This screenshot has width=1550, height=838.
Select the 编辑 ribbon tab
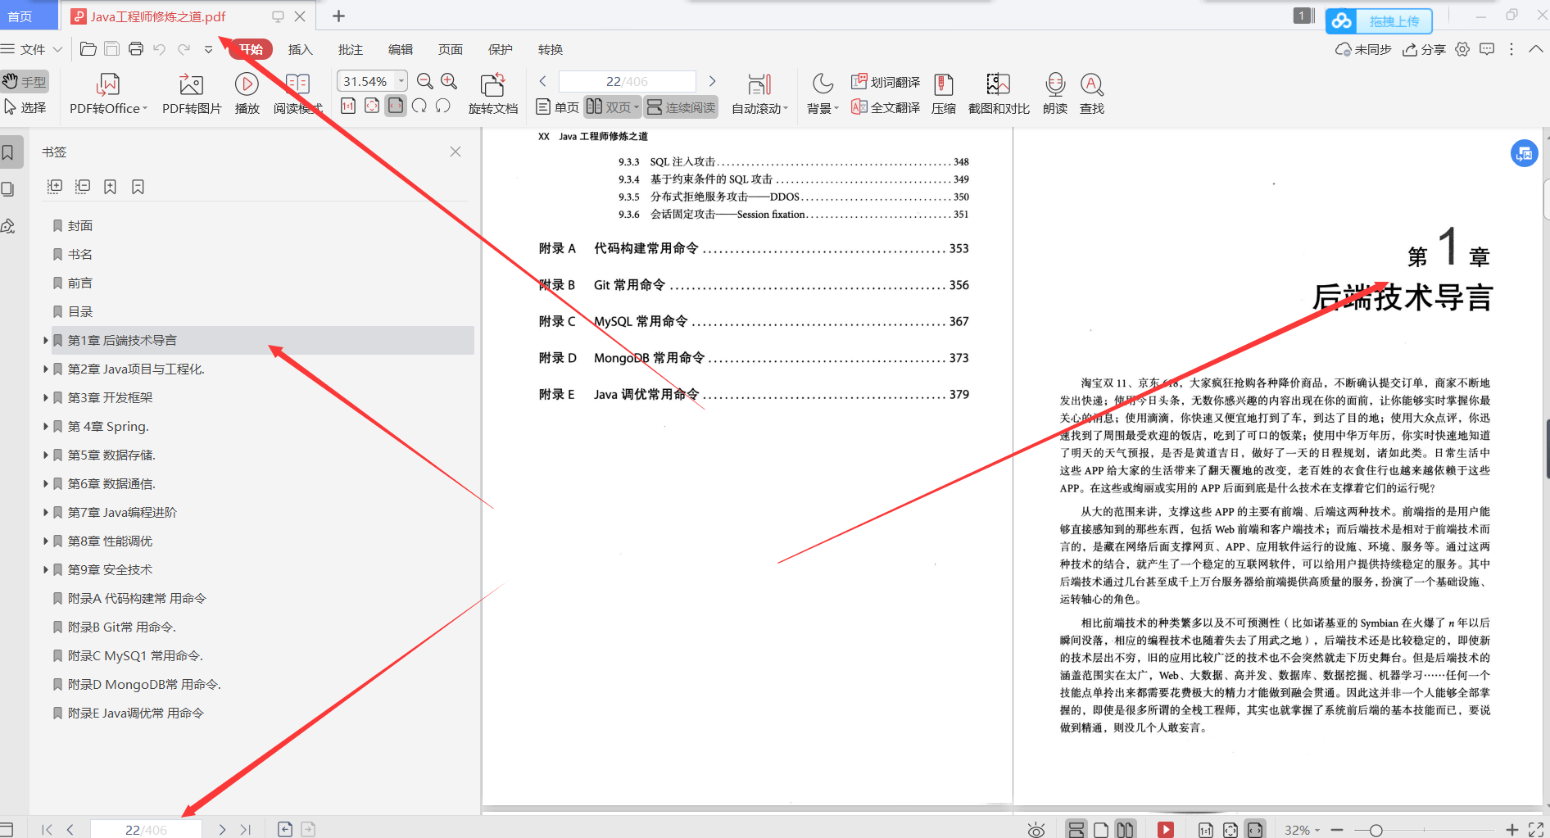click(x=401, y=49)
